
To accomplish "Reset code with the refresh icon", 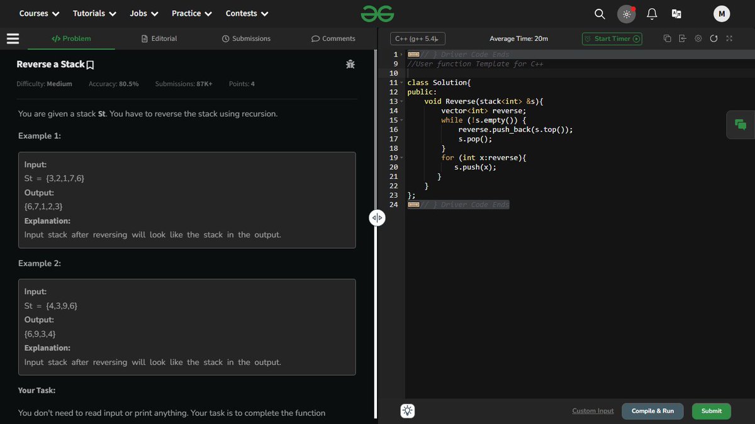I will (x=713, y=39).
